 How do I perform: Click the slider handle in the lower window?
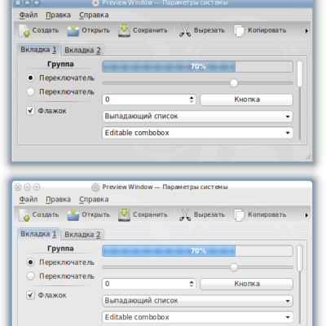[x=234, y=267]
